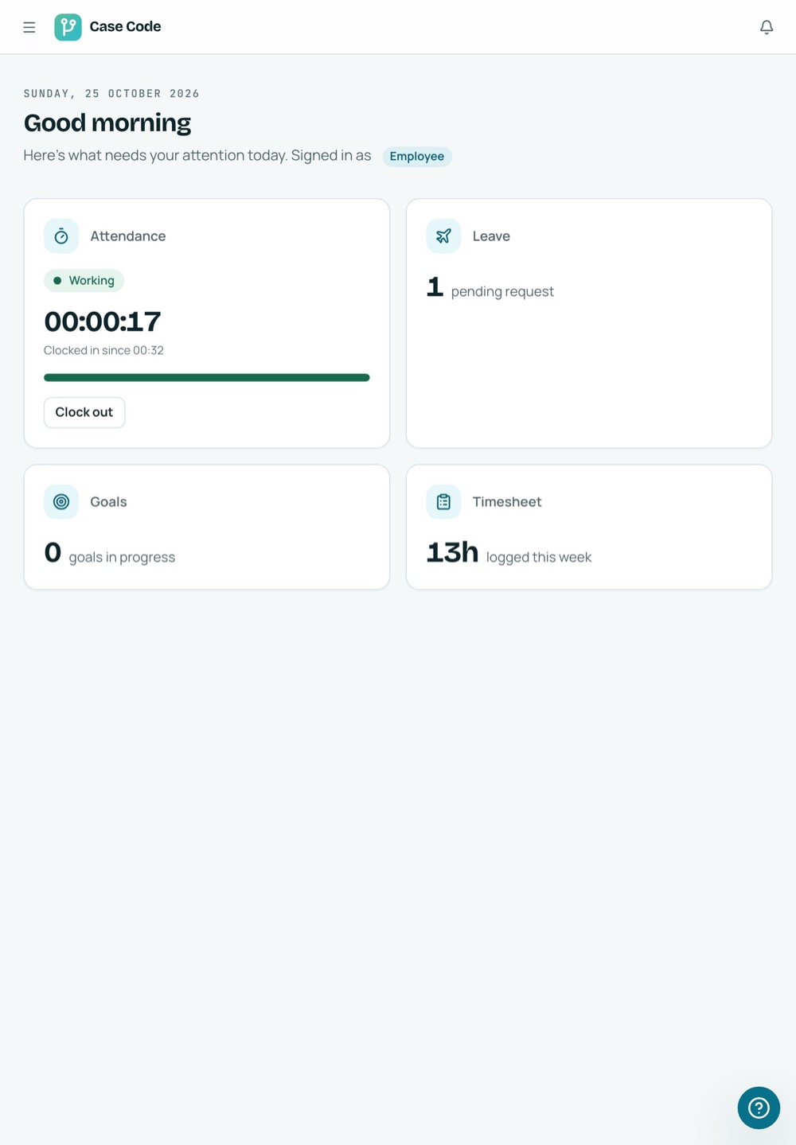Click the 13h logged this week text
This screenshot has width=796, height=1145.
pyautogui.click(x=509, y=554)
